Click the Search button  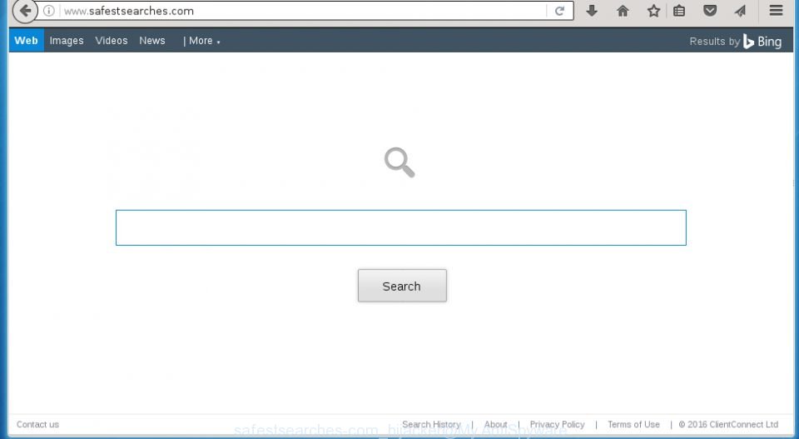[402, 286]
